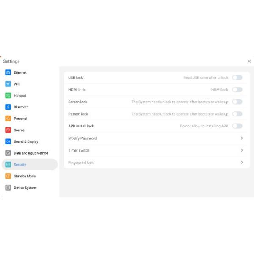This screenshot has height=254, width=254.
Task: Click the blue Bluetooth icon
Action: (x=8, y=107)
